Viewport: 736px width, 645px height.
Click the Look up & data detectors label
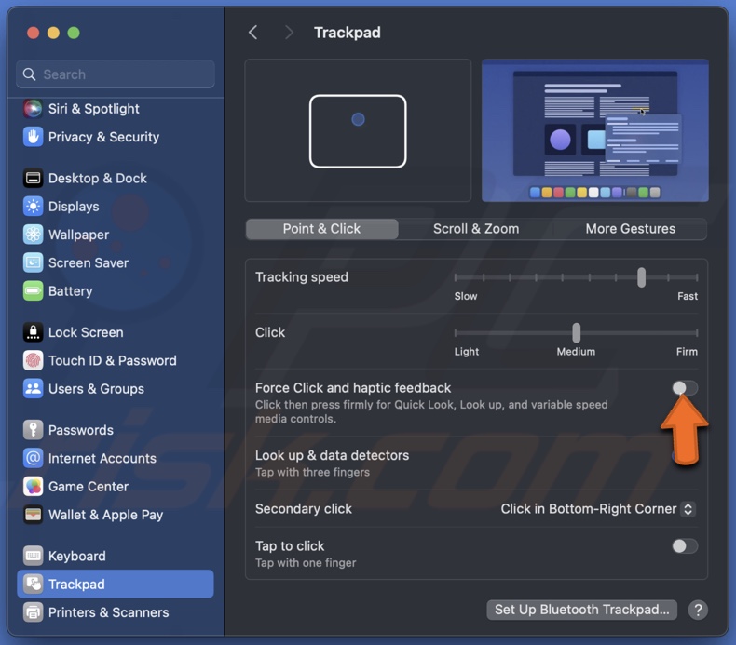332,455
